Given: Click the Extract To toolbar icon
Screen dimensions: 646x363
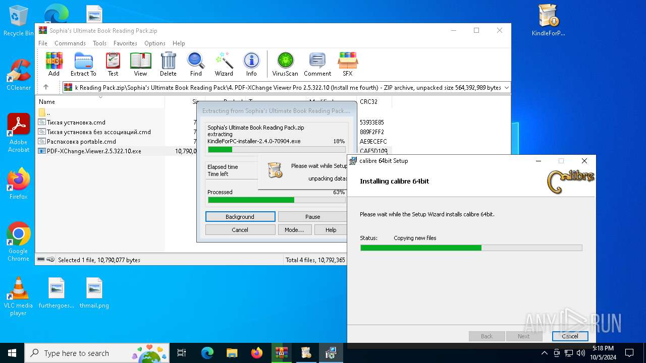Looking at the screenshot, I should tap(83, 64).
